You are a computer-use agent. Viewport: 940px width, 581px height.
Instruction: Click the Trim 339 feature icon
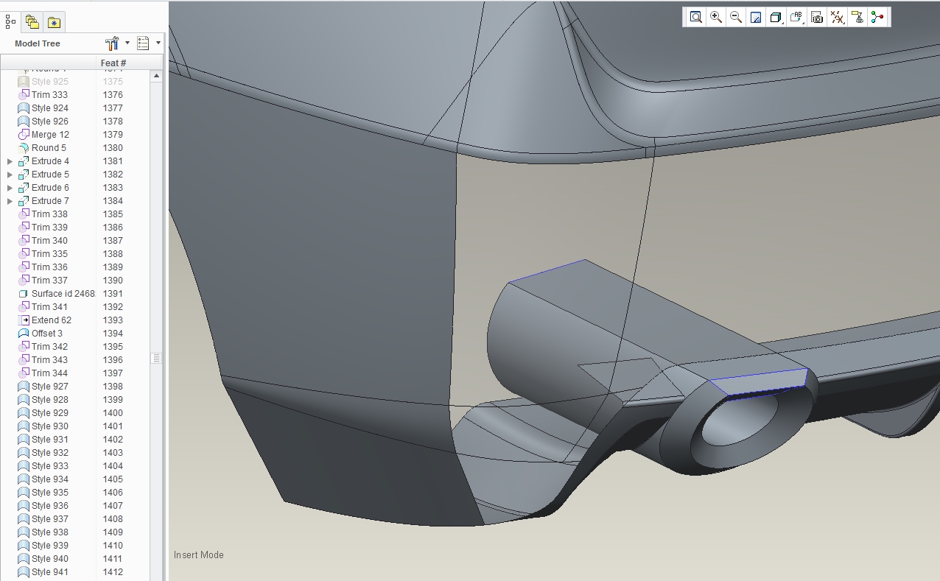click(x=24, y=228)
